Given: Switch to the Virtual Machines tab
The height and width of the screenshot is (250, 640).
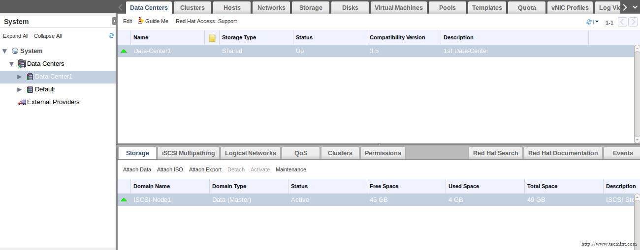Looking at the screenshot, I should tap(398, 8).
